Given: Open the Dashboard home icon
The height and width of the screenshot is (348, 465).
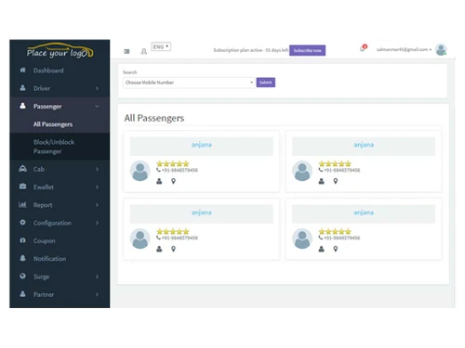Looking at the screenshot, I should click(x=22, y=70).
